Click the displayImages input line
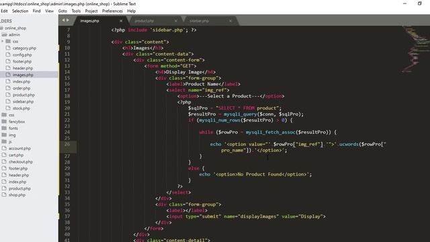The image size is (430, 242). 246,216
